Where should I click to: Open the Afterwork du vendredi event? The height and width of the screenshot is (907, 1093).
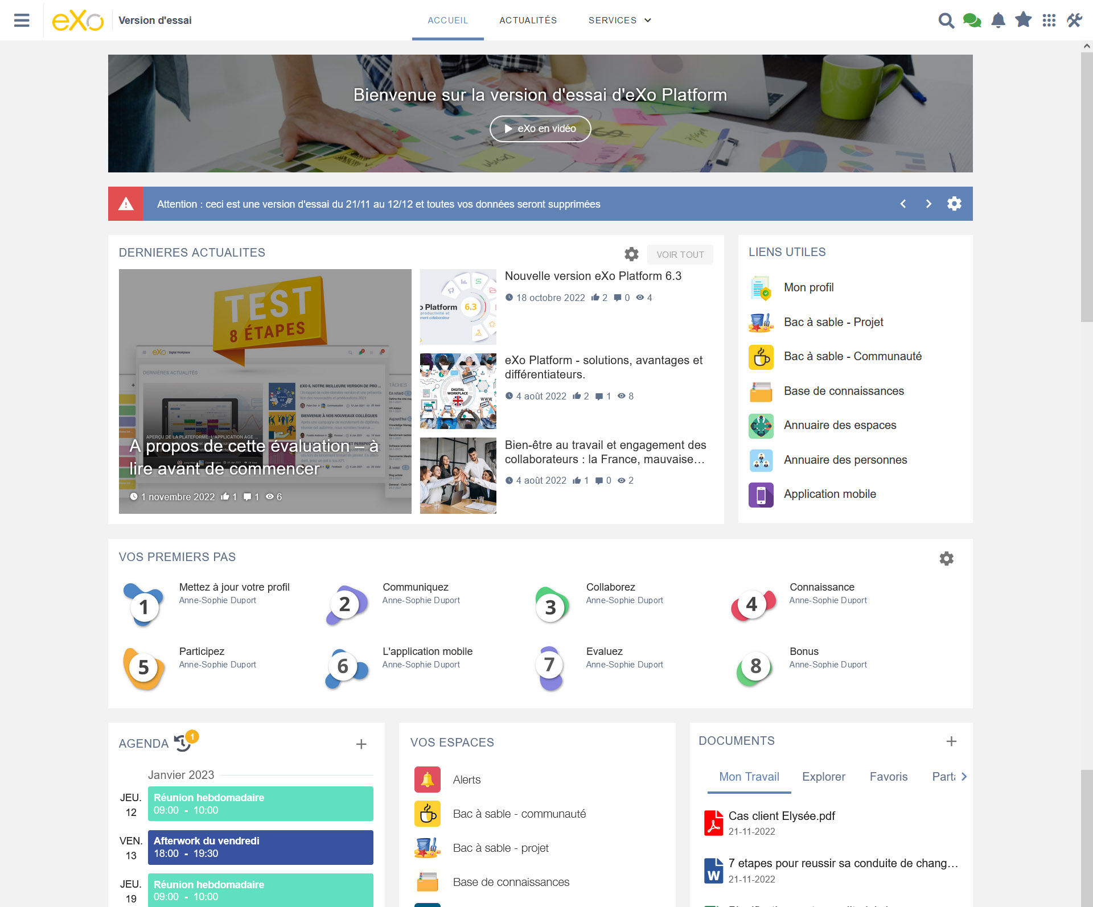click(261, 847)
